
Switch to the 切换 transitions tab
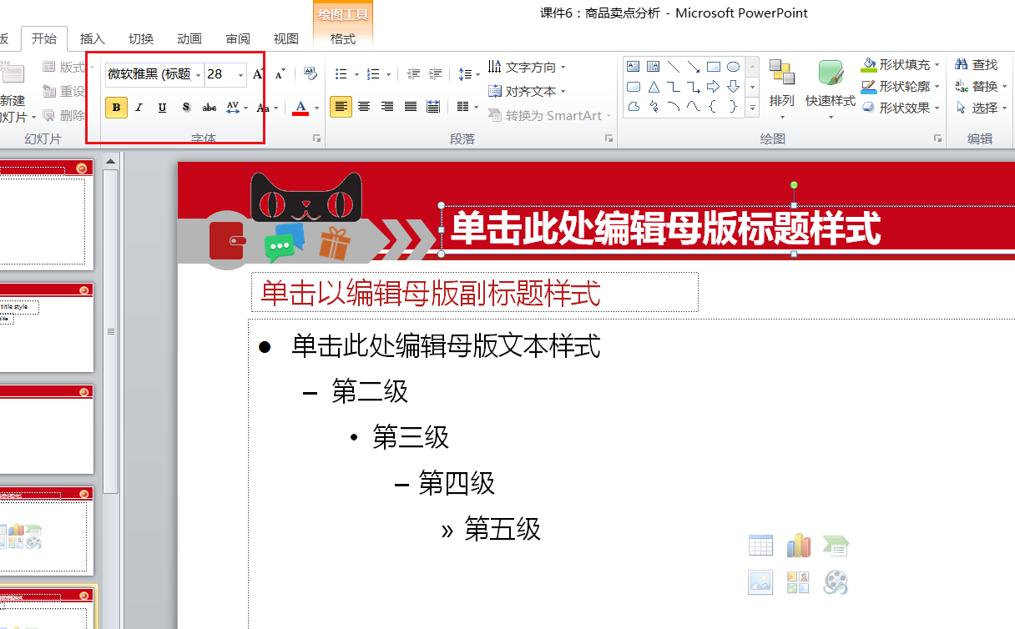[x=141, y=38]
